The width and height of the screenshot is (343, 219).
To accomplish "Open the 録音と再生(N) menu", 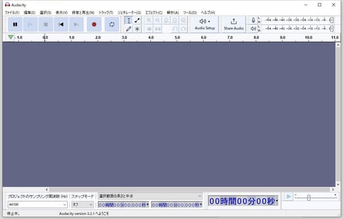I will [83, 13].
